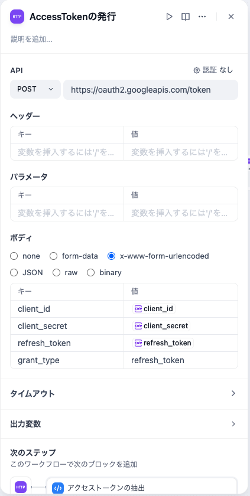Select the raw body radio option
The width and height of the screenshot is (250, 496).
click(x=56, y=273)
